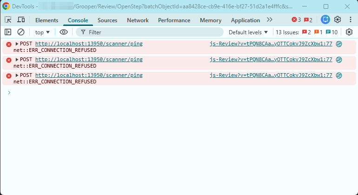Click the blue 10 improvements issue count

(x=332, y=32)
